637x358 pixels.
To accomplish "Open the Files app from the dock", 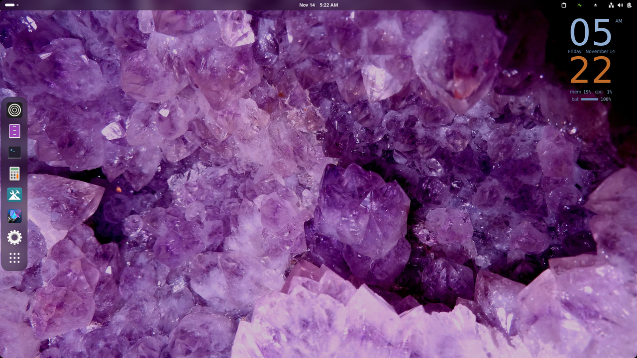I will 14,131.
